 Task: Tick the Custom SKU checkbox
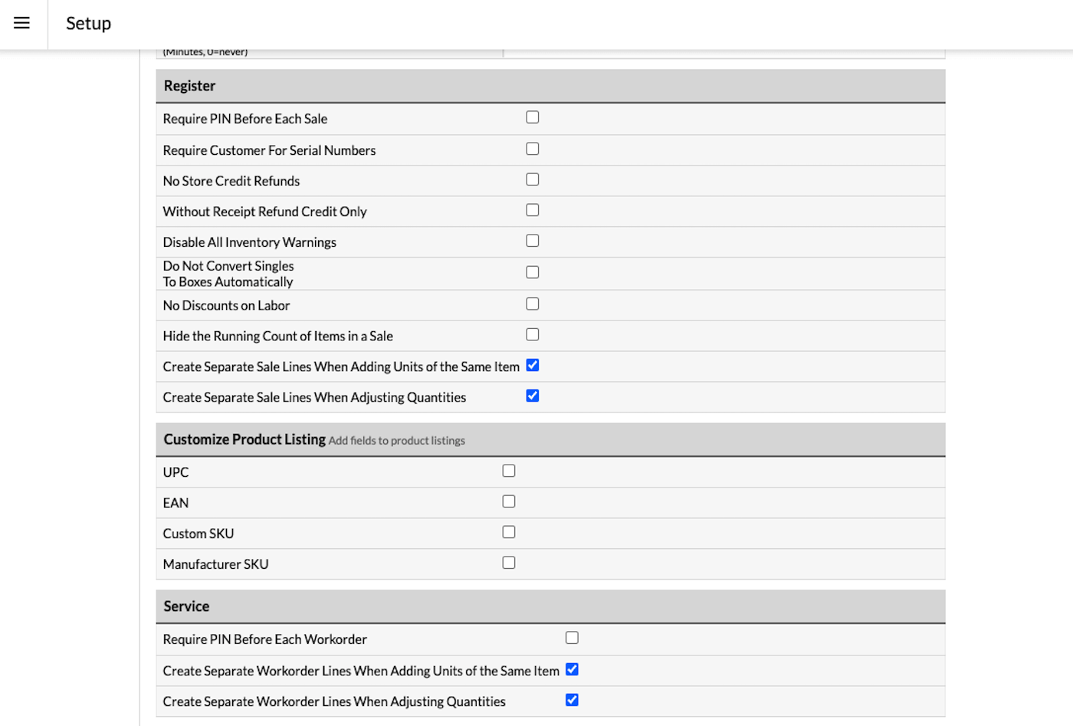pos(509,532)
